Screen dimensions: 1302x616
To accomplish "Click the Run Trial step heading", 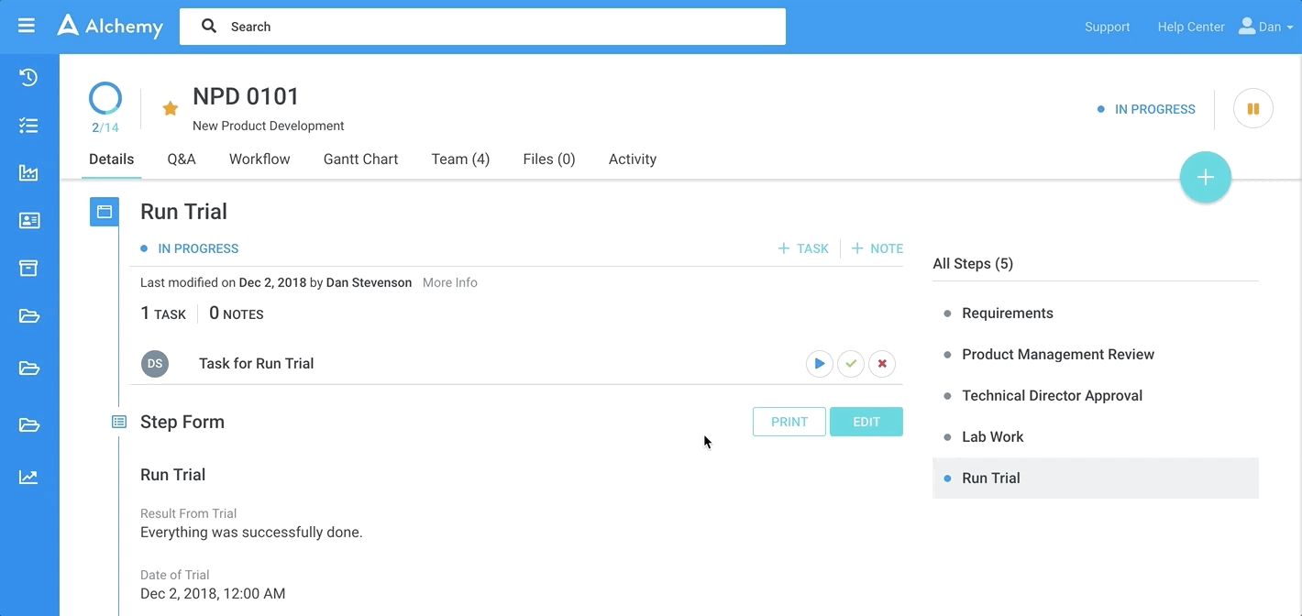I will click(183, 212).
